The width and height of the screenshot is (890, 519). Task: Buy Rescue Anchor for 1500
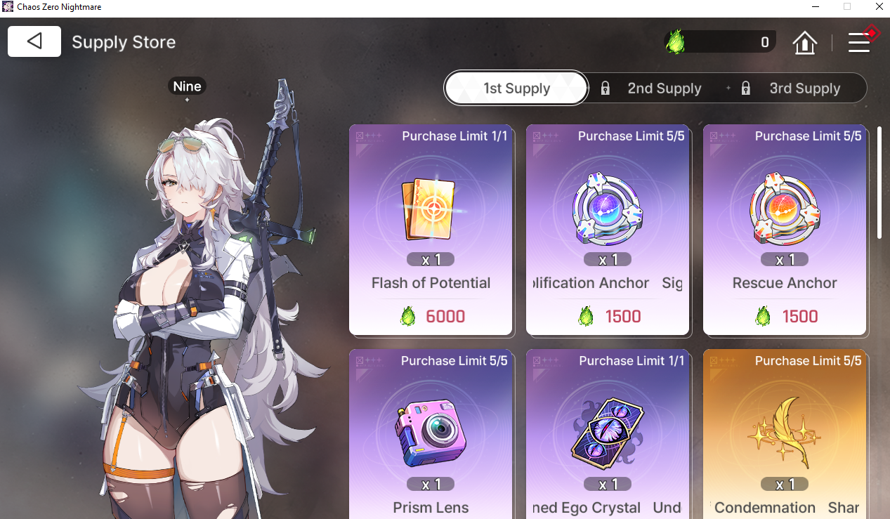[785, 317]
